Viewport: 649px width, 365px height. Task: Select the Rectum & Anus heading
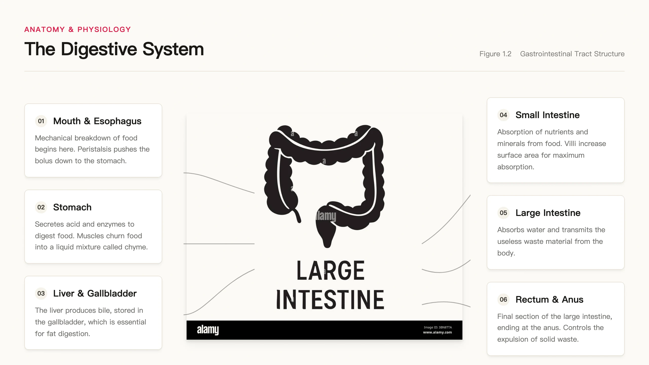[549, 300]
